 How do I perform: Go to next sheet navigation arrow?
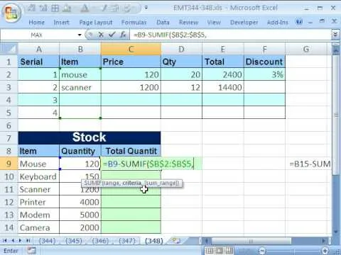click(21, 241)
